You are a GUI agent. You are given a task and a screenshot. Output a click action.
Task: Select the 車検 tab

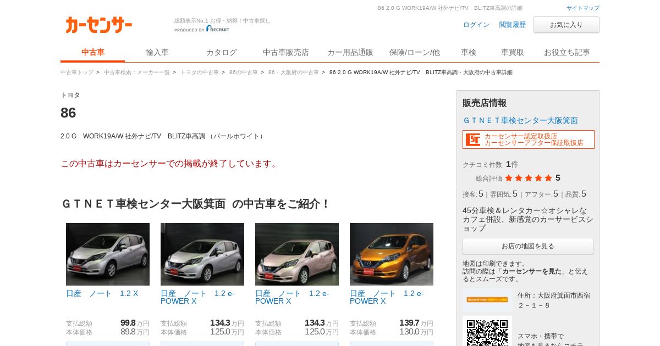click(469, 53)
